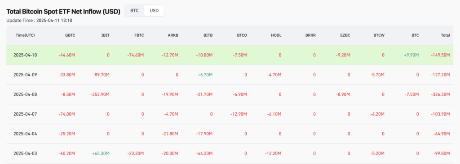The width and height of the screenshot is (460, 164).
Task: Click the -33.80M GBTC cell
Action: [x=67, y=75]
